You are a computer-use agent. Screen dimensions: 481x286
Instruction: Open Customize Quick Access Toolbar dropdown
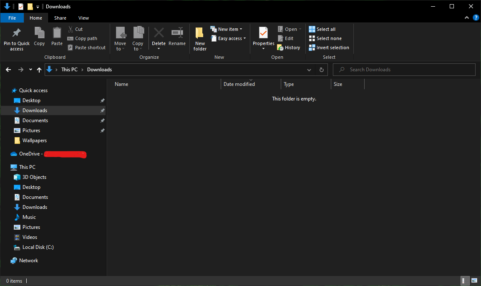[x=38, y=7]
